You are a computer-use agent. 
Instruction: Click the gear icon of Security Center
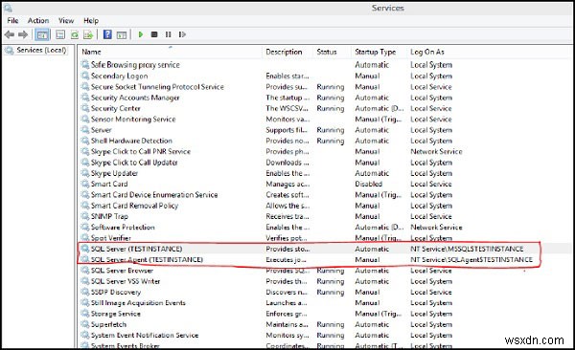[85, 108]
